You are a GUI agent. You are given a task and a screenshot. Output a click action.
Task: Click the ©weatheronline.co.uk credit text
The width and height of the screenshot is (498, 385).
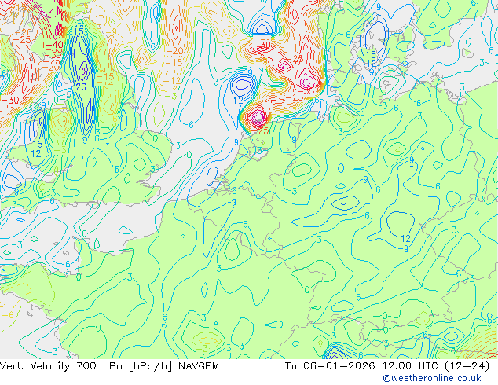(432, 378)
